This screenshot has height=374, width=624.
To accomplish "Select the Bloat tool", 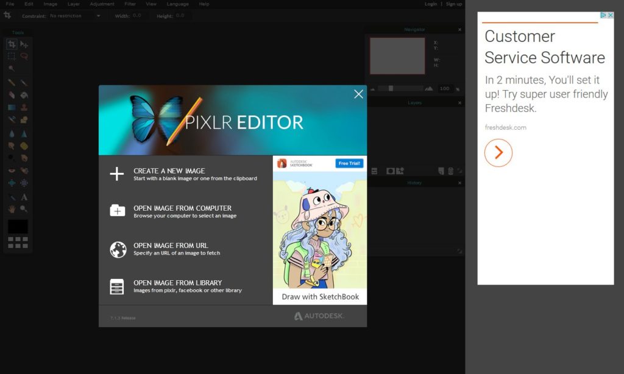I will [x=12, y=183].
